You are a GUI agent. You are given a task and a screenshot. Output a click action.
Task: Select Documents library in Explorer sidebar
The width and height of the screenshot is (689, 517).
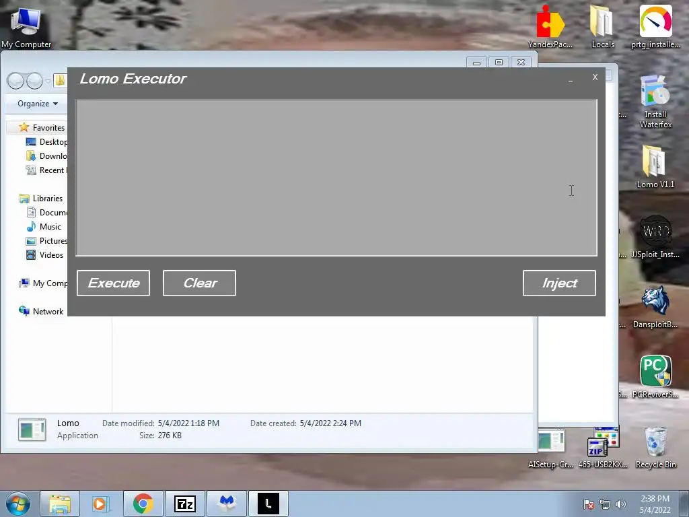point(46,212)
